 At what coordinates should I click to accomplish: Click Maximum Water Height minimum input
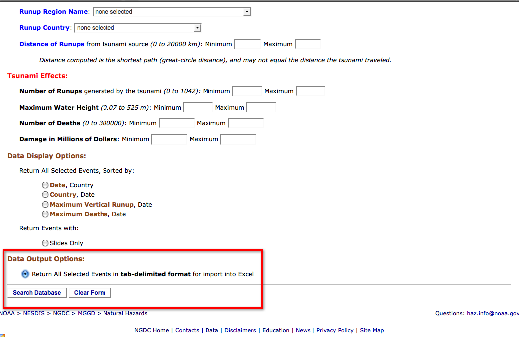(x=198, y=108)
